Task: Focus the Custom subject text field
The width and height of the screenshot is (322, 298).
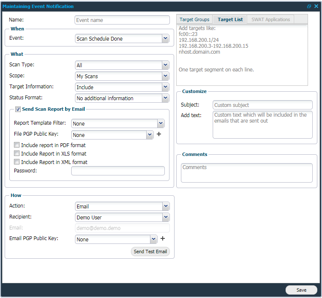Action: tap(262, 105)
